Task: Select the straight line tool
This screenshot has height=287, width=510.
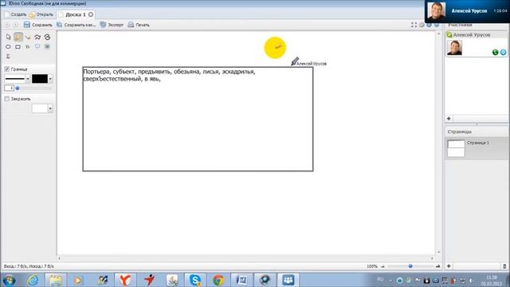Action: 28,37
